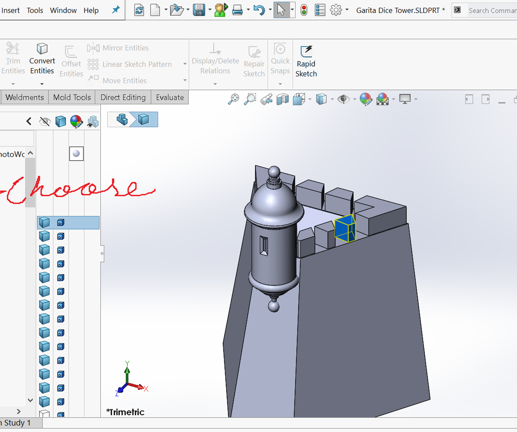The height and width of the screenshot is (432, 517).
Task: Switch to the Mold Tools tab
Action: pos(72,97)
